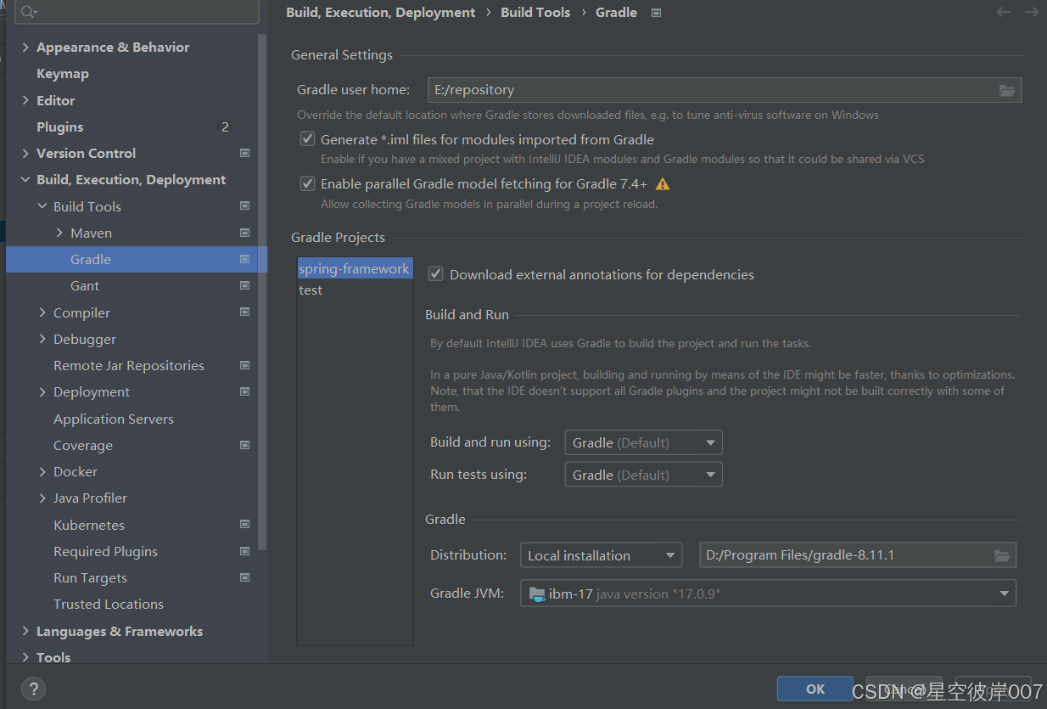Expand the Editor settings group
The height and width of the screenshot is (709, 1047).
tap(25, 100)
